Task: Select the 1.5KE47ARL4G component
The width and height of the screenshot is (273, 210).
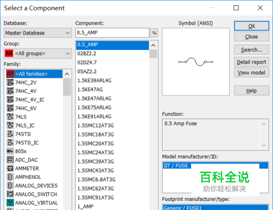Action: [x=112, y=99]
